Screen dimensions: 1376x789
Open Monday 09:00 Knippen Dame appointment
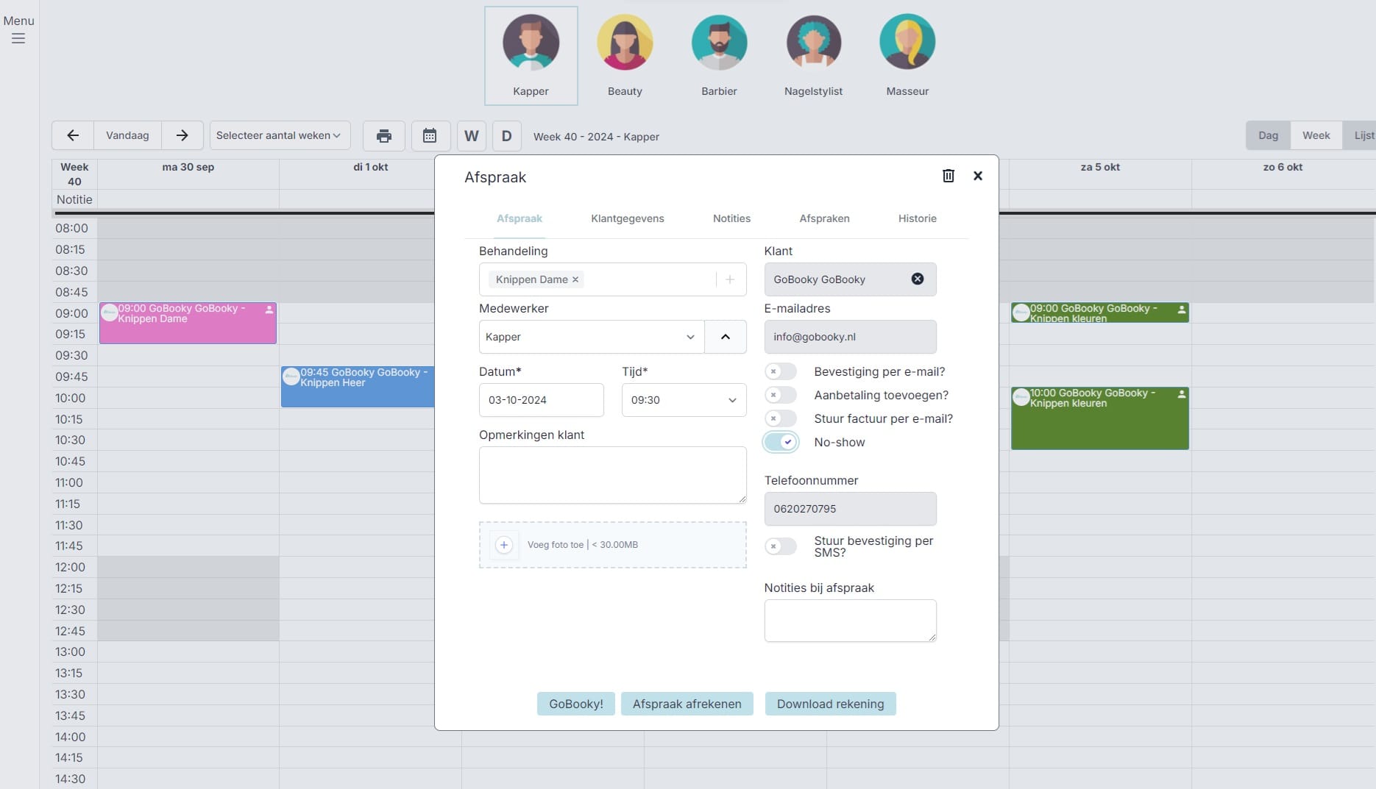(188, 323)
